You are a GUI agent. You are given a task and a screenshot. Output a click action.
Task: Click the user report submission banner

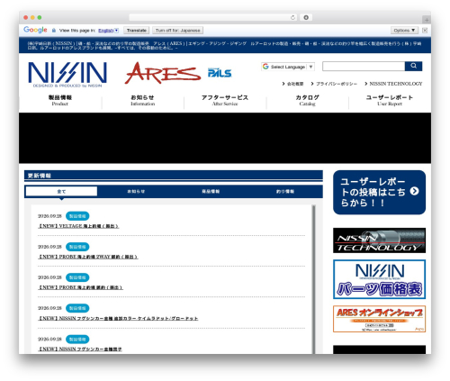coord(379,192)
